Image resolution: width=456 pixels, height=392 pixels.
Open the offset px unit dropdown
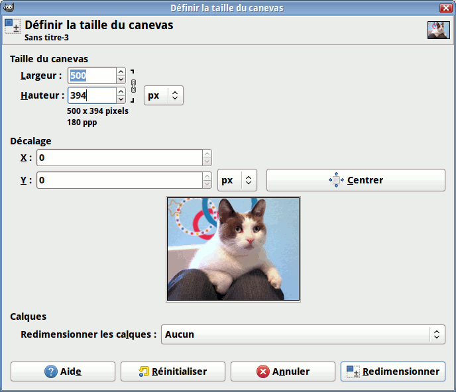(237, 180)
